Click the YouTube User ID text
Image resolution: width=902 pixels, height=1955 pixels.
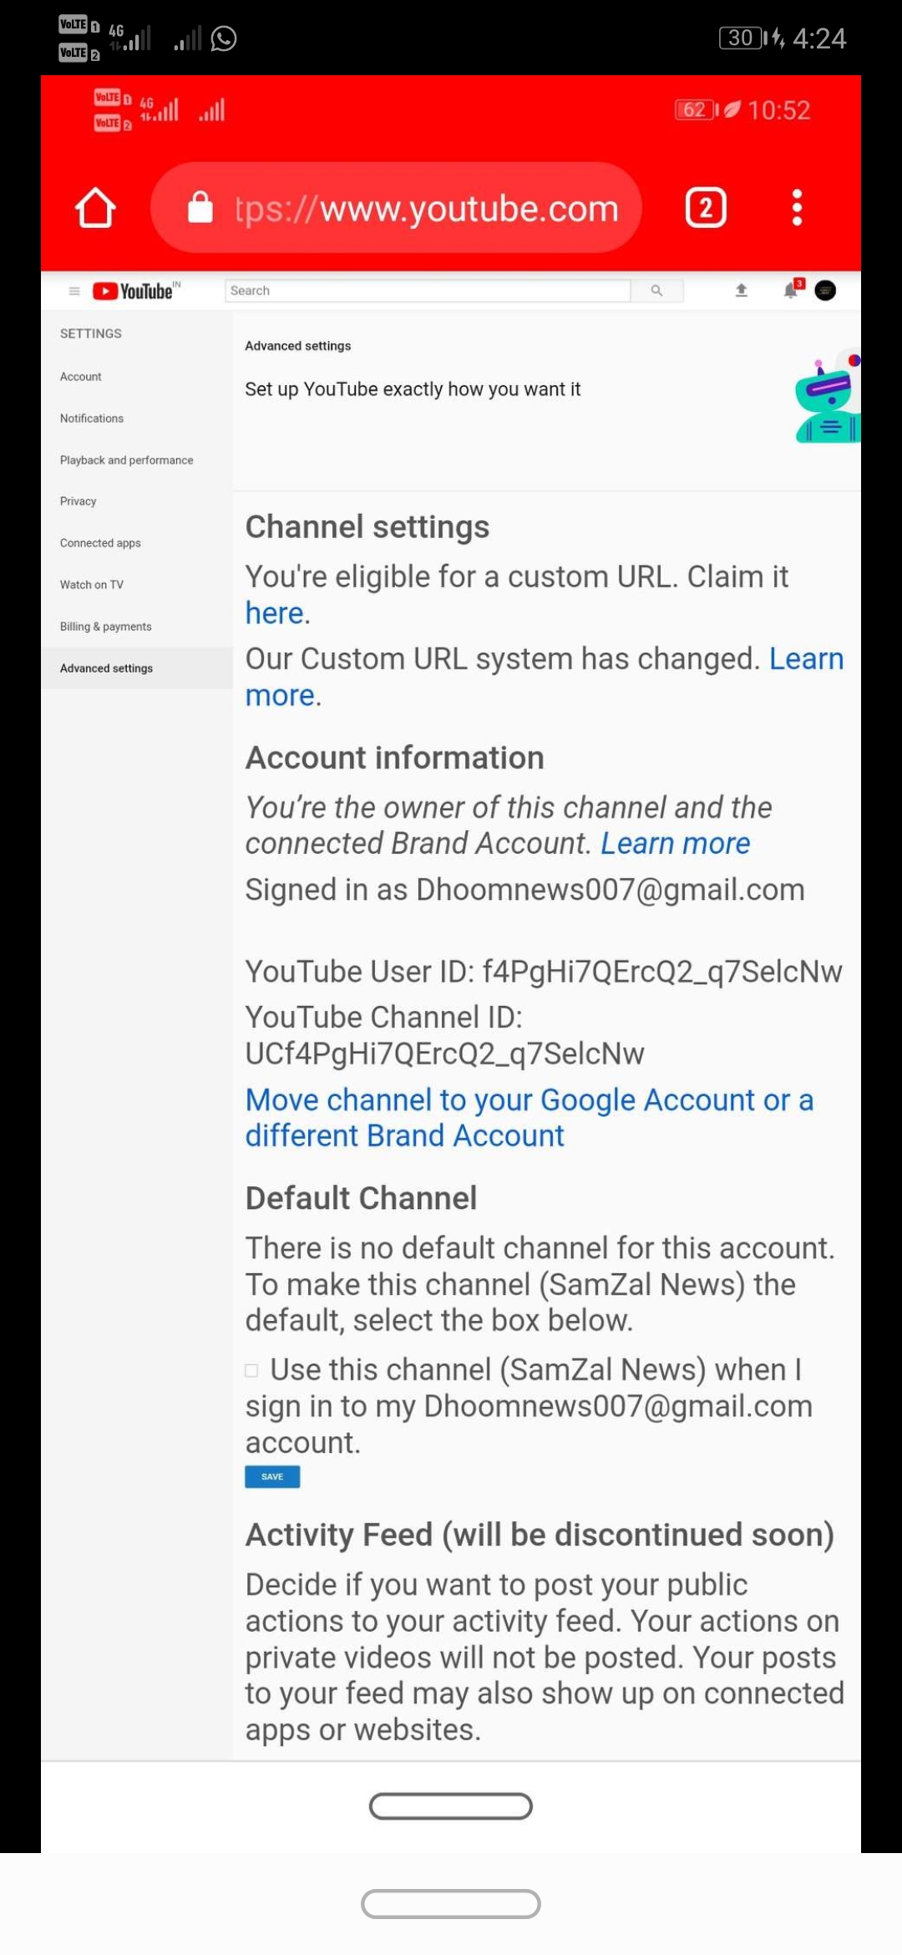[544, 972]
